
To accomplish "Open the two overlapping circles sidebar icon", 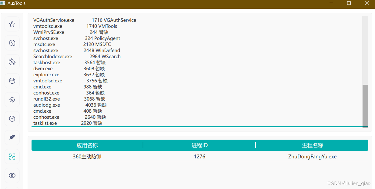I will tap(12, 175).
